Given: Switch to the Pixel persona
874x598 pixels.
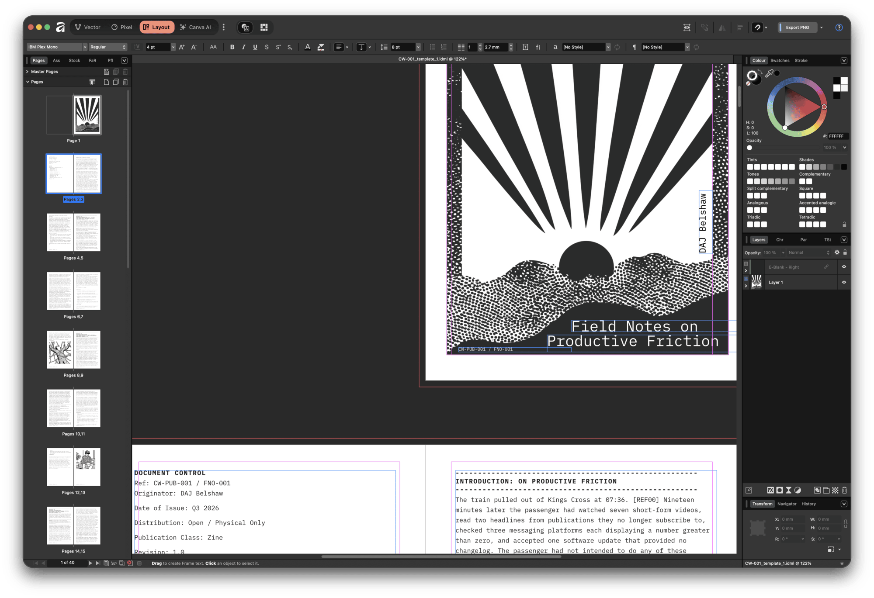Looking at the screenshot, I should pos(121,28).
